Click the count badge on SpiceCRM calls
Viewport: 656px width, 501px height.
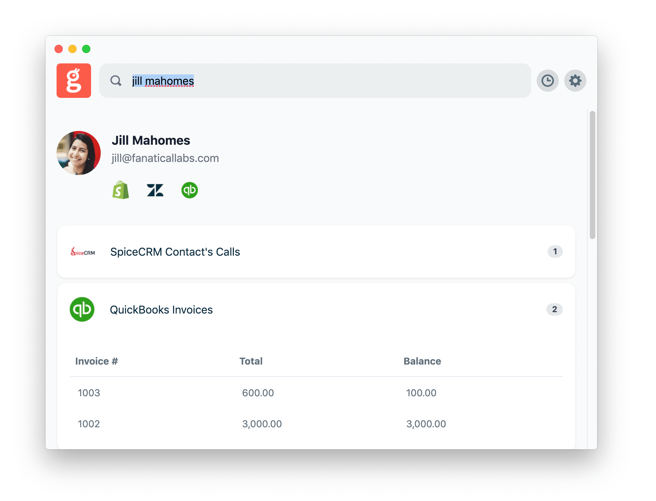tap(555, 252)
